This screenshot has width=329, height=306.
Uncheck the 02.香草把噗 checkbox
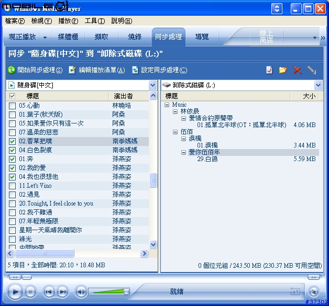tap(12, 141)
